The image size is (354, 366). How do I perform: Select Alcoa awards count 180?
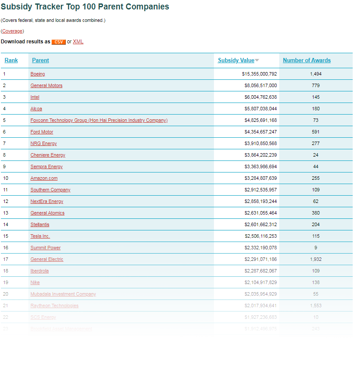(x=316, y=109)
